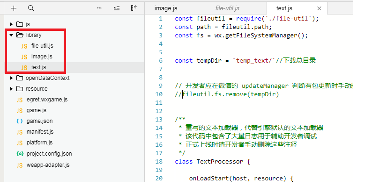Hide the file tree panel icon

[134, 8]
